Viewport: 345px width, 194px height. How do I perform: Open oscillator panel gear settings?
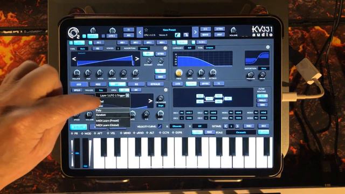coord(165,48)
